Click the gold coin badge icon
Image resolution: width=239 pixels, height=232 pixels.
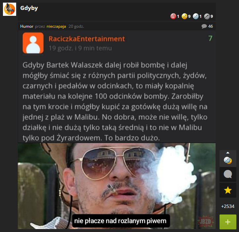pyautogui.click(x=184, y=16)
